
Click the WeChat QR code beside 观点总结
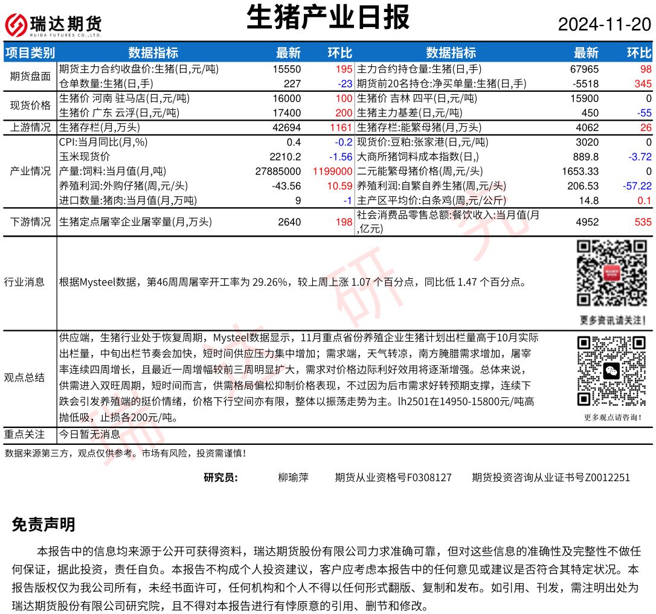coord(611,371)
